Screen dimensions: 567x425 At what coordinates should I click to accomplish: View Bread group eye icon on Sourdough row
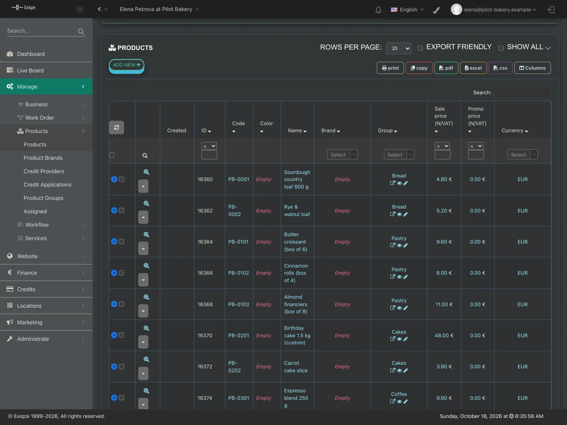coord(399,183)
